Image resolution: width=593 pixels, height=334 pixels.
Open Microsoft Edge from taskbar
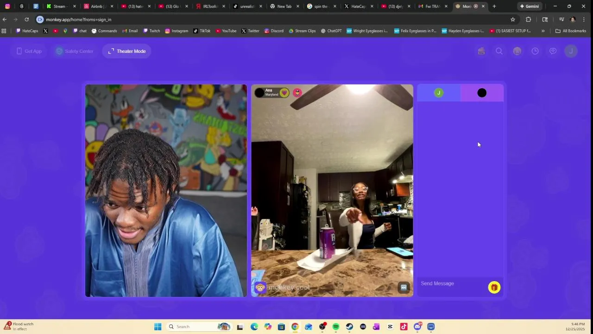[x=254, y=327]
